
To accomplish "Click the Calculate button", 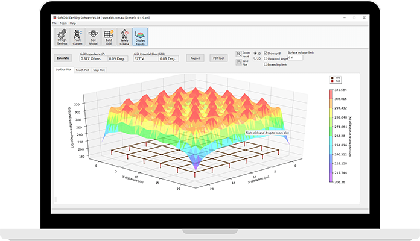I will coord(63,58).
